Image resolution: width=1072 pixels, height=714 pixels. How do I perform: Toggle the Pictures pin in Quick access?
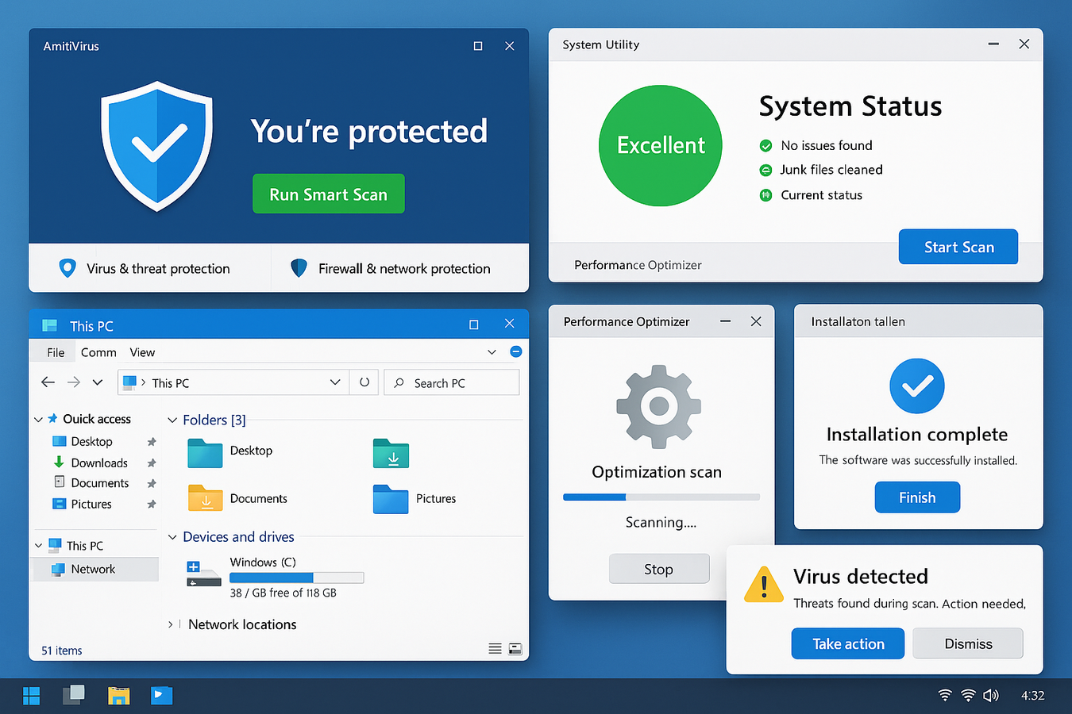151,504
